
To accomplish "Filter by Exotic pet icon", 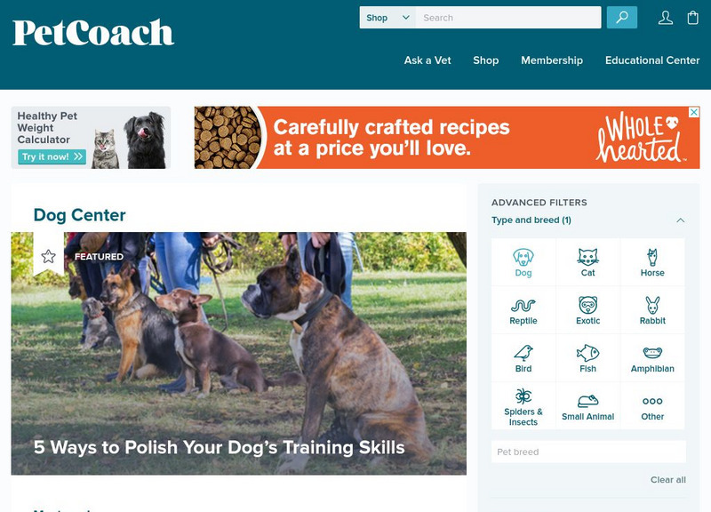I will 587,305.
